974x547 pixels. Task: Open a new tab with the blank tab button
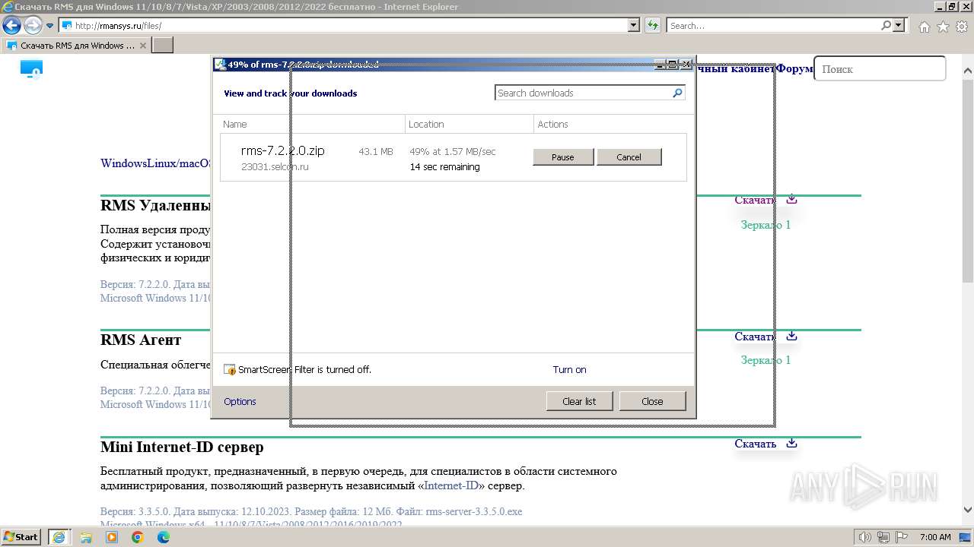click(163, 46)
